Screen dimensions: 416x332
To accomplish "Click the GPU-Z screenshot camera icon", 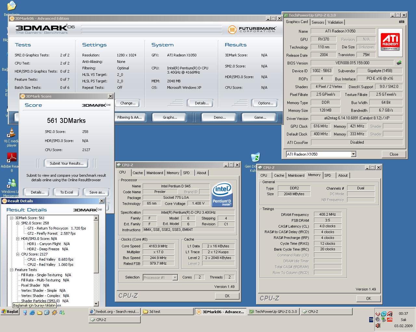I will pos(402,22).
